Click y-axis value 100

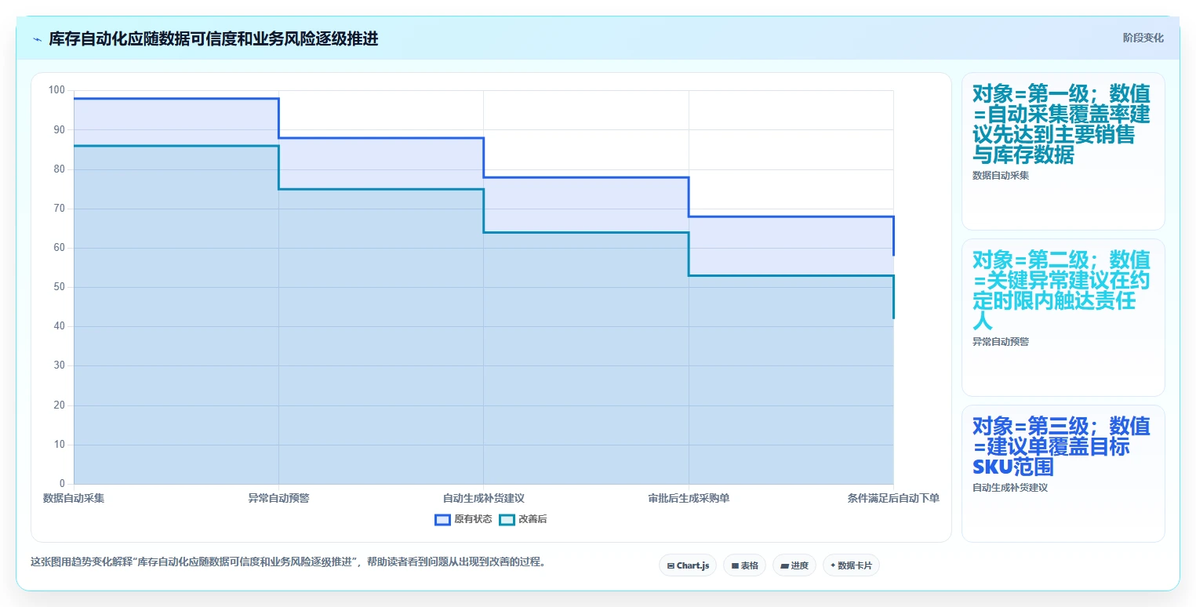[x=57, y=90]
